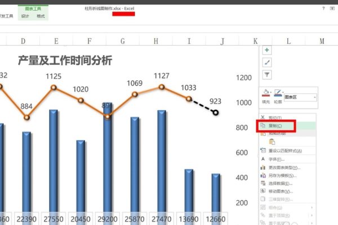The image size is (338, 225).
Task: Switch to the 格式 ribbon tab
Action: point(41,16)
